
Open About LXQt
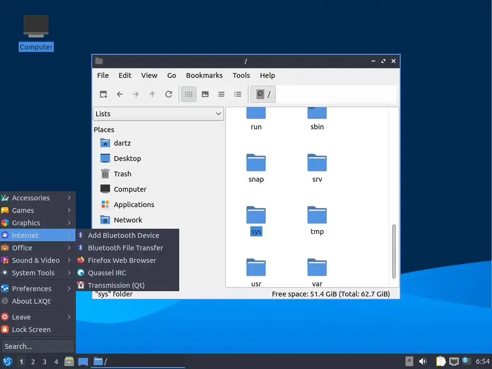(x=37, y=301)
